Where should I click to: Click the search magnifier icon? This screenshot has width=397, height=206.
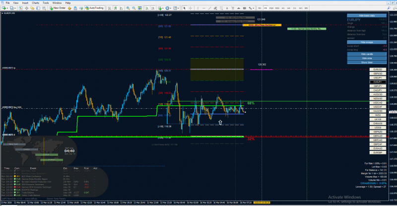coord(389,8)
